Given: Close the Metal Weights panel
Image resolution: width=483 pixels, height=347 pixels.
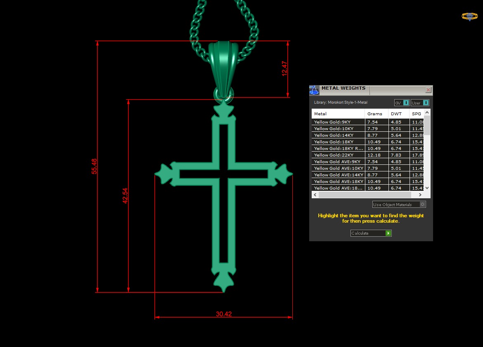Looking at the screenshot, I should point(428,90).
